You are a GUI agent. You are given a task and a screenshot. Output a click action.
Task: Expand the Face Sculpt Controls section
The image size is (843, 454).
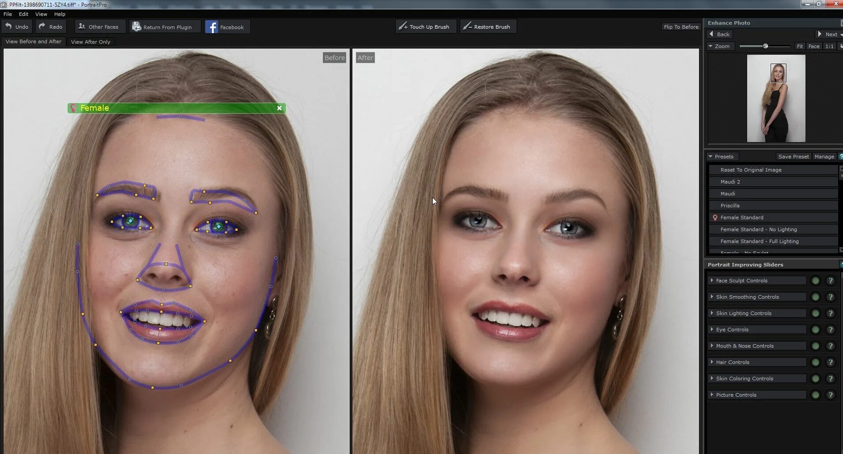pyautogui.click(x=757, y=281)
